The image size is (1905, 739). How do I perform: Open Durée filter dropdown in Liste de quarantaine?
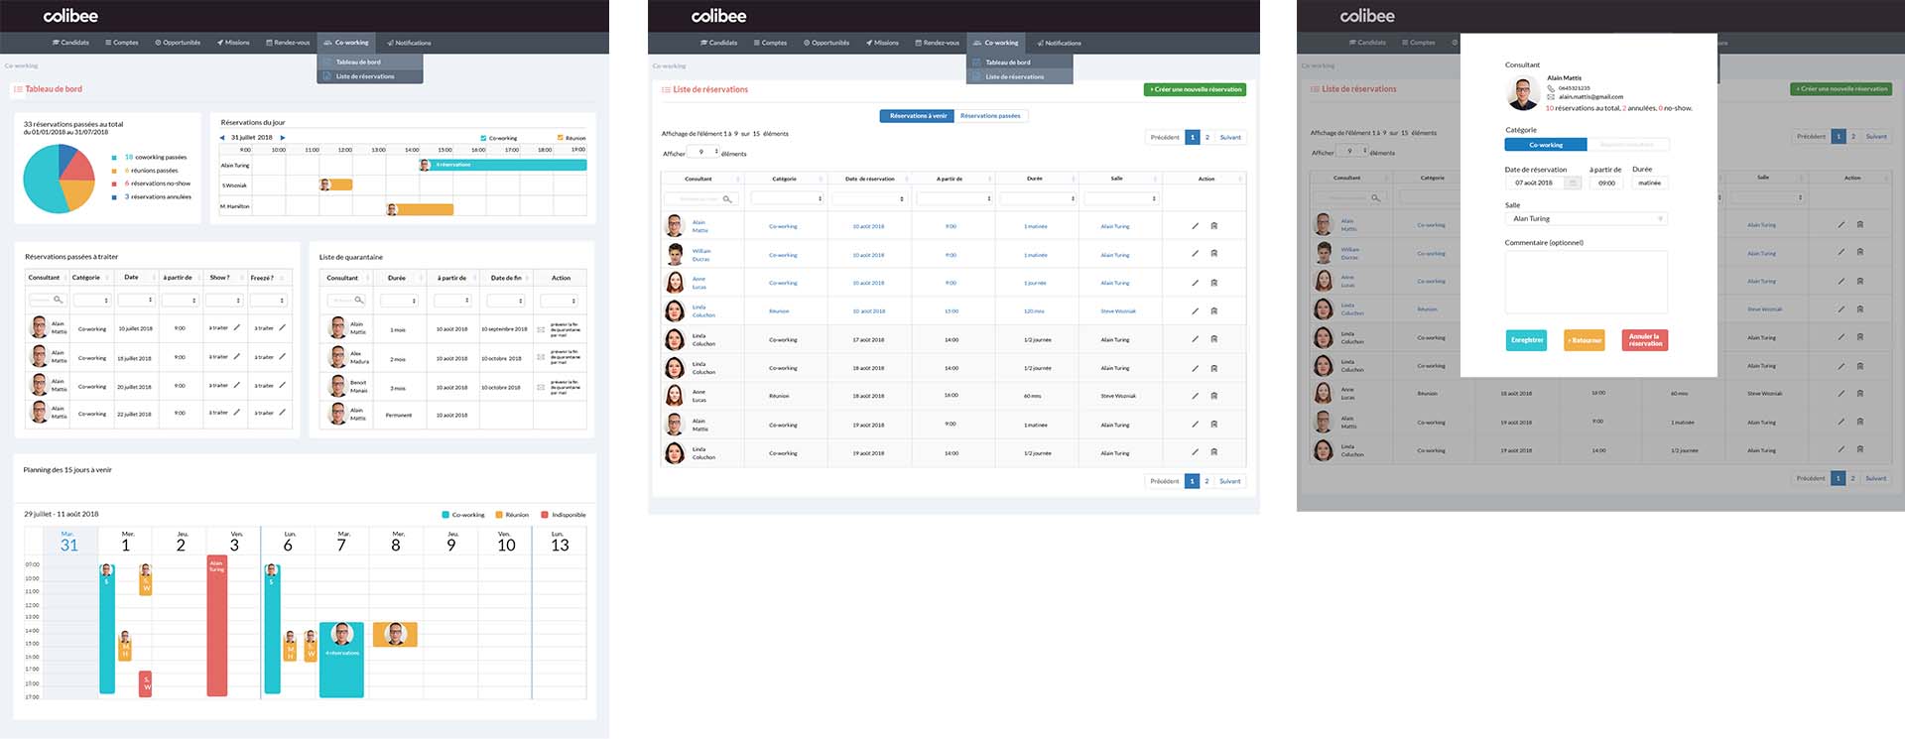pyautogui.click(x=399, y=301)
